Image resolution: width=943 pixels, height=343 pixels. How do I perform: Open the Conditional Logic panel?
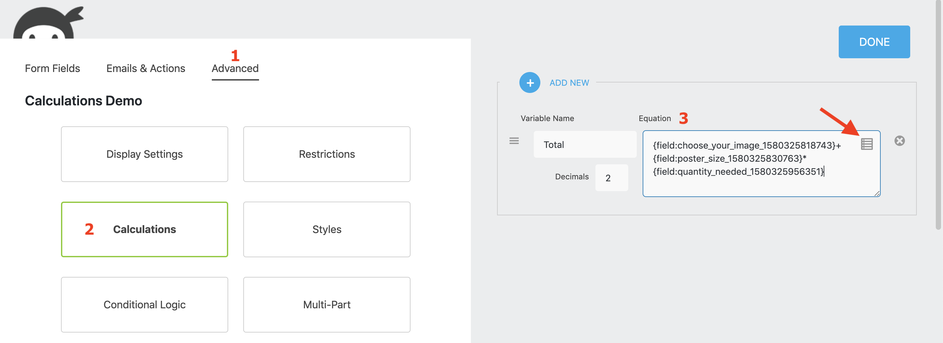click(144, 305)
